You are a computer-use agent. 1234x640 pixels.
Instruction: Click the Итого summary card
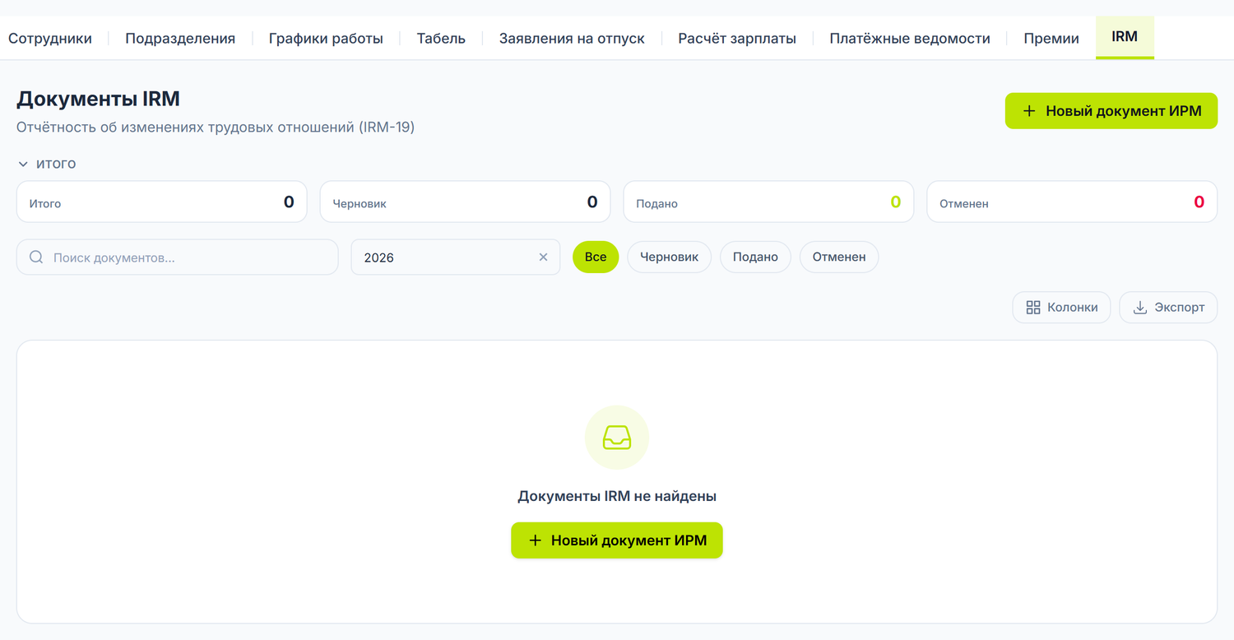click(x=162, y=202)
